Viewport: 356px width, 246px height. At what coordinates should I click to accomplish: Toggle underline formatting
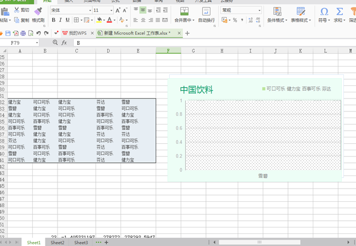click(67, 20)
